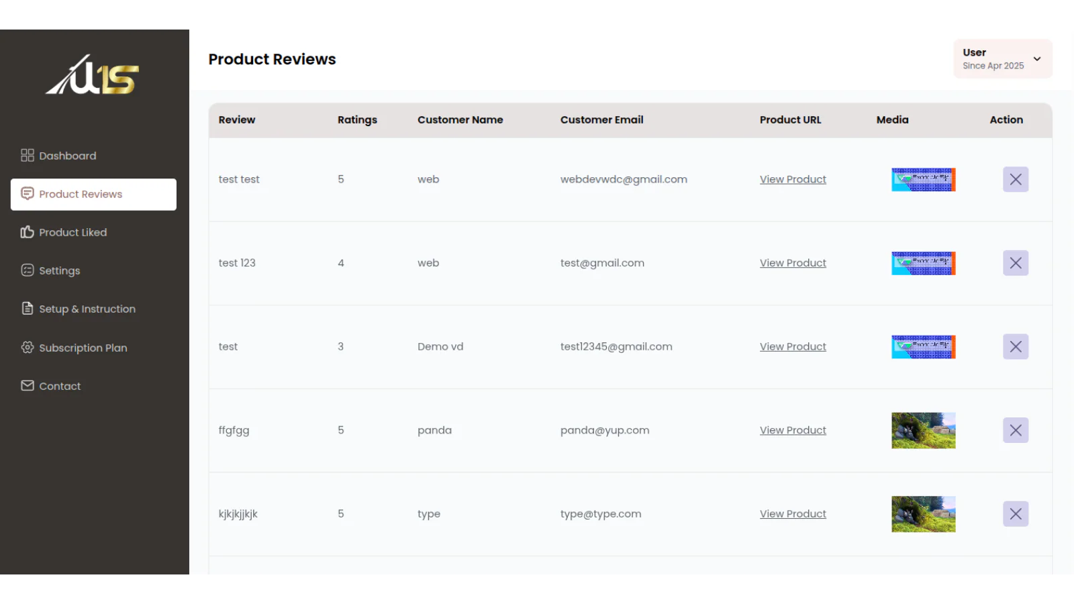Open media thumbnail for the kjkjkjjkjk review
The width and height of the screenshot is (1074, 604).
[x=923, y=514]
